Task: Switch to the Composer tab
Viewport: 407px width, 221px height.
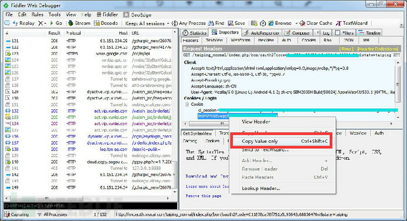Action: (297, 33)
